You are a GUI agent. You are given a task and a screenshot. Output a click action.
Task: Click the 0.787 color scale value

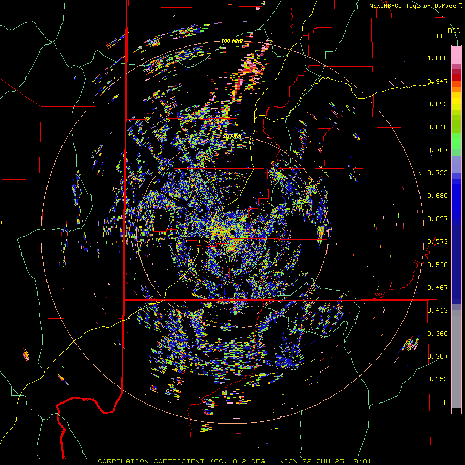click(438, 150)
